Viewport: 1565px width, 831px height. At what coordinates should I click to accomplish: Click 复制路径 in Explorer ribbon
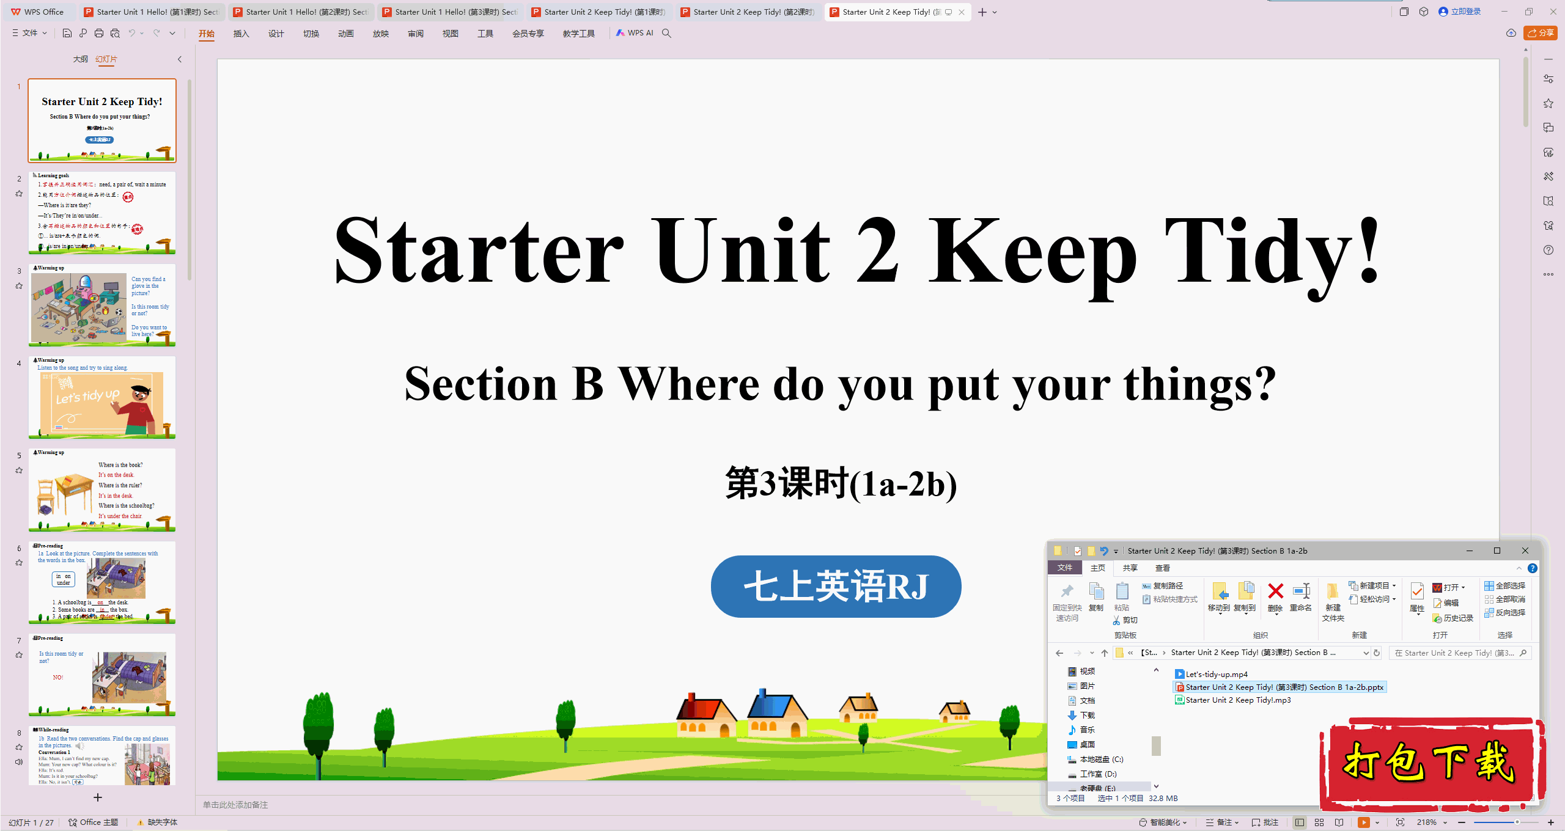(1163, 585)
